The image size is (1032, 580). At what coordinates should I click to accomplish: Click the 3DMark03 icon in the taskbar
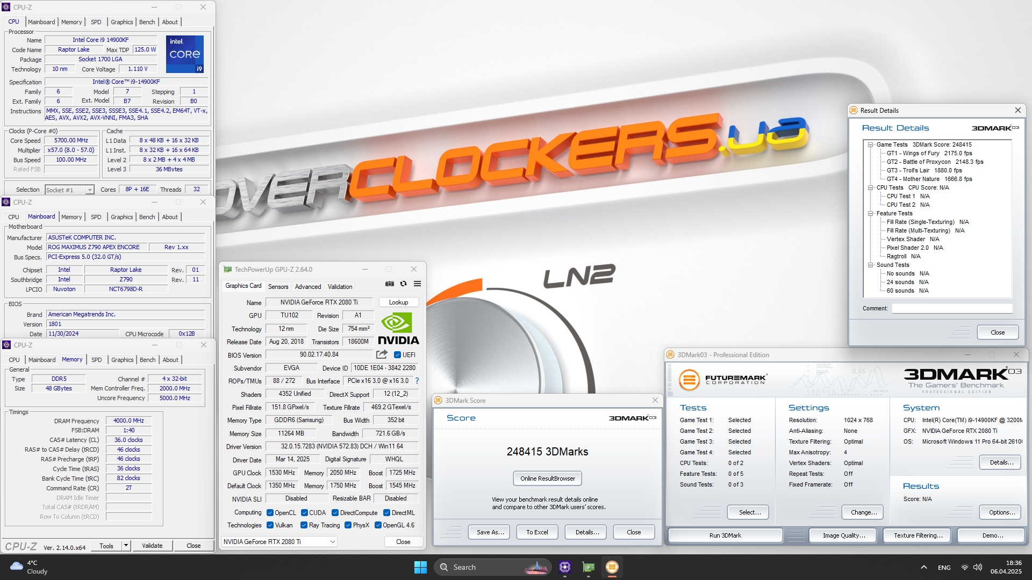[x=612, y=567]
